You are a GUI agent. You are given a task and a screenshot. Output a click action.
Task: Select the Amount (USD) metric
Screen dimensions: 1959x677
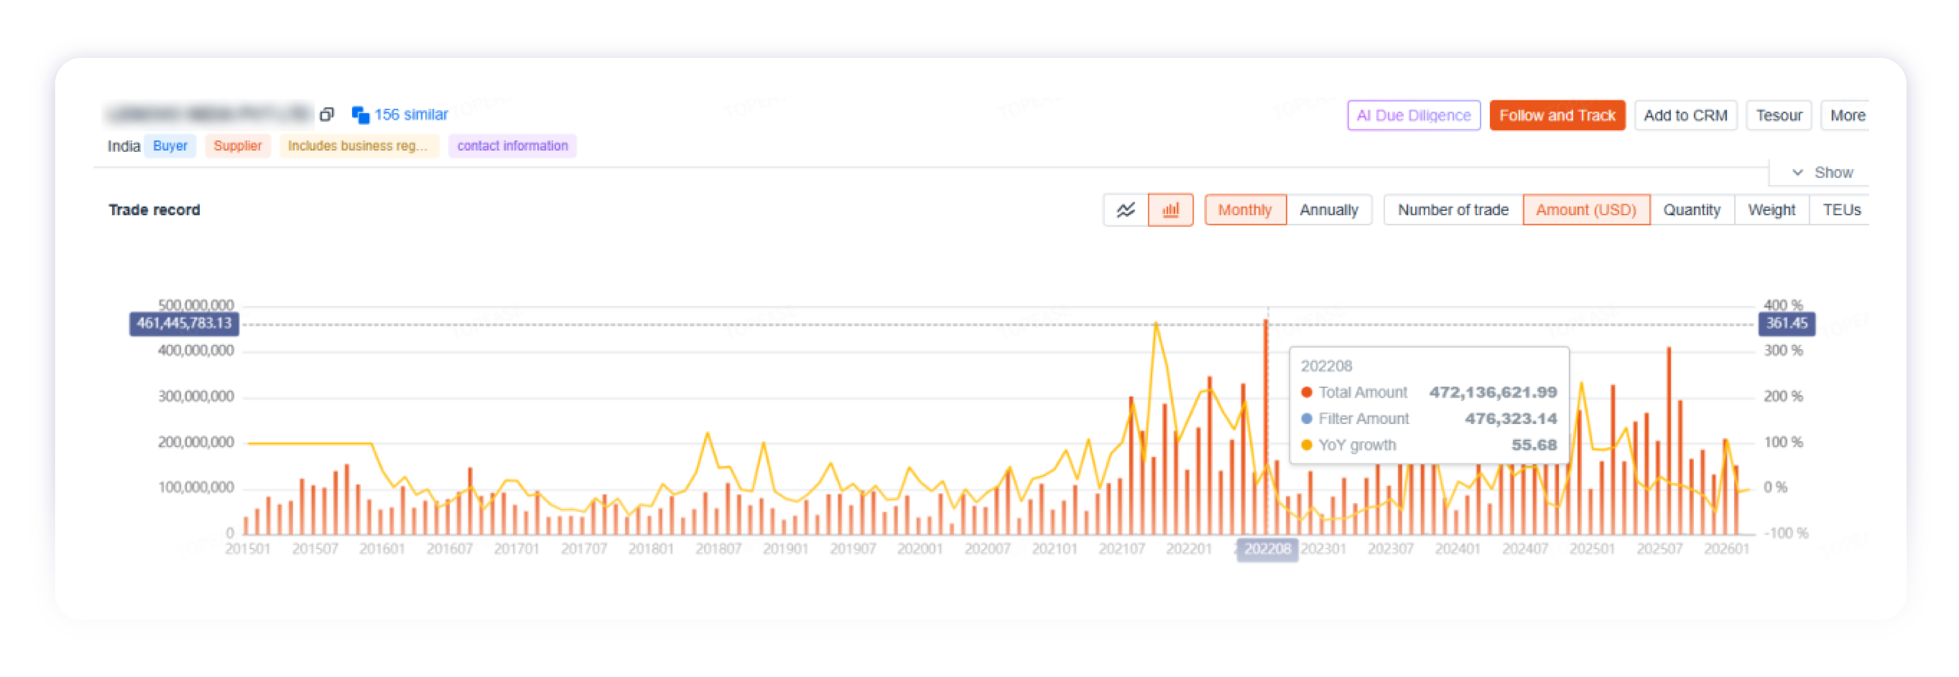click(1586, 211)
